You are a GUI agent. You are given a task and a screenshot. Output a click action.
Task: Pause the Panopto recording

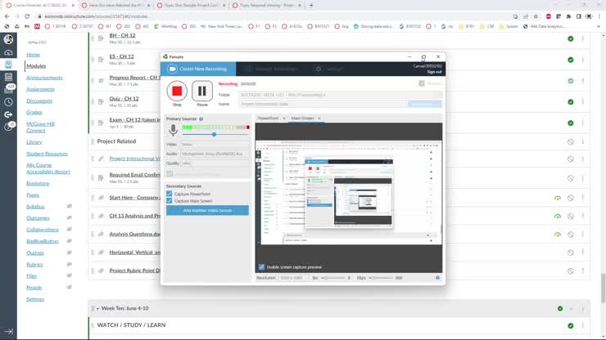(x=201, y=91)
